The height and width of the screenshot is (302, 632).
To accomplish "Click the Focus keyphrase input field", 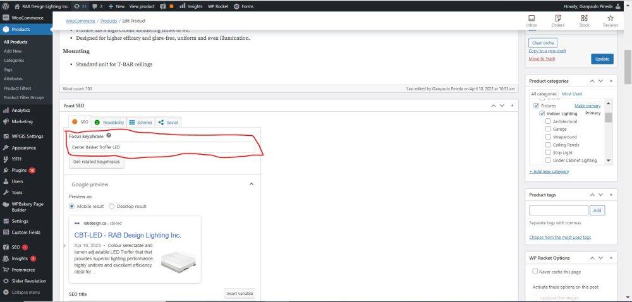I will tap(162, 147).
